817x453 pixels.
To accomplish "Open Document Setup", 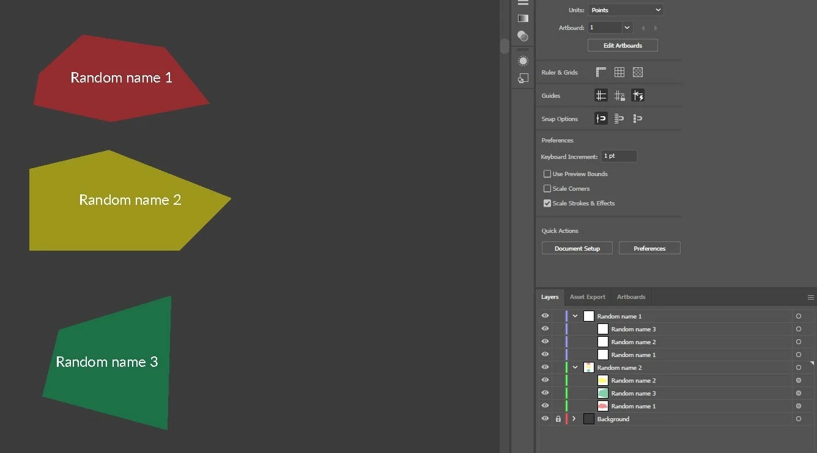I will coord(577,249).
